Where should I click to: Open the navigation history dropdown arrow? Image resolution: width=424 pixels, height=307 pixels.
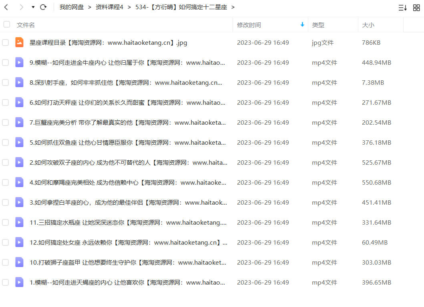[x=33, y=7]
